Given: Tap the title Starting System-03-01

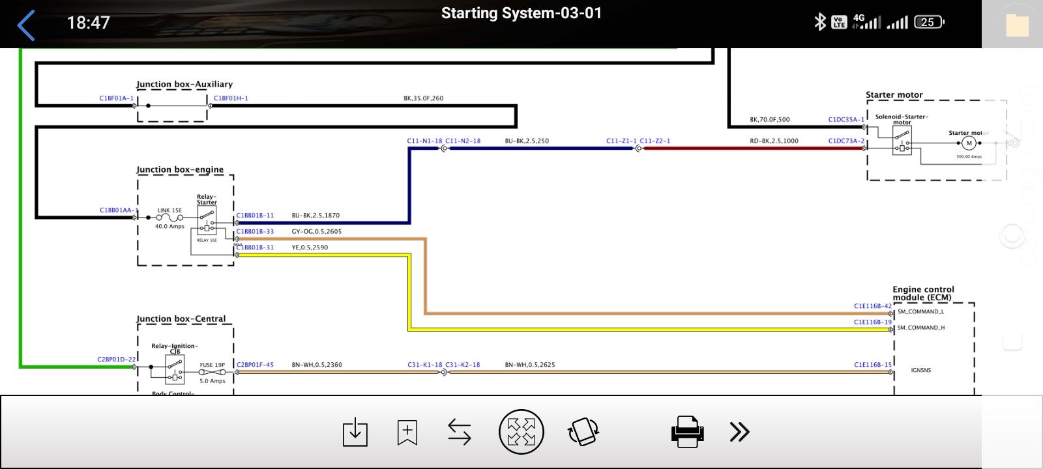Looking at the screenshot, I should [521, 13].
